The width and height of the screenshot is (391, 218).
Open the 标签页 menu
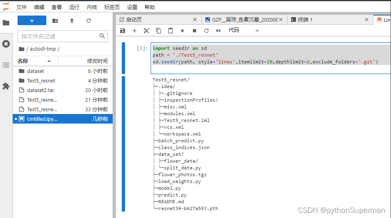(x=112, y=7)
